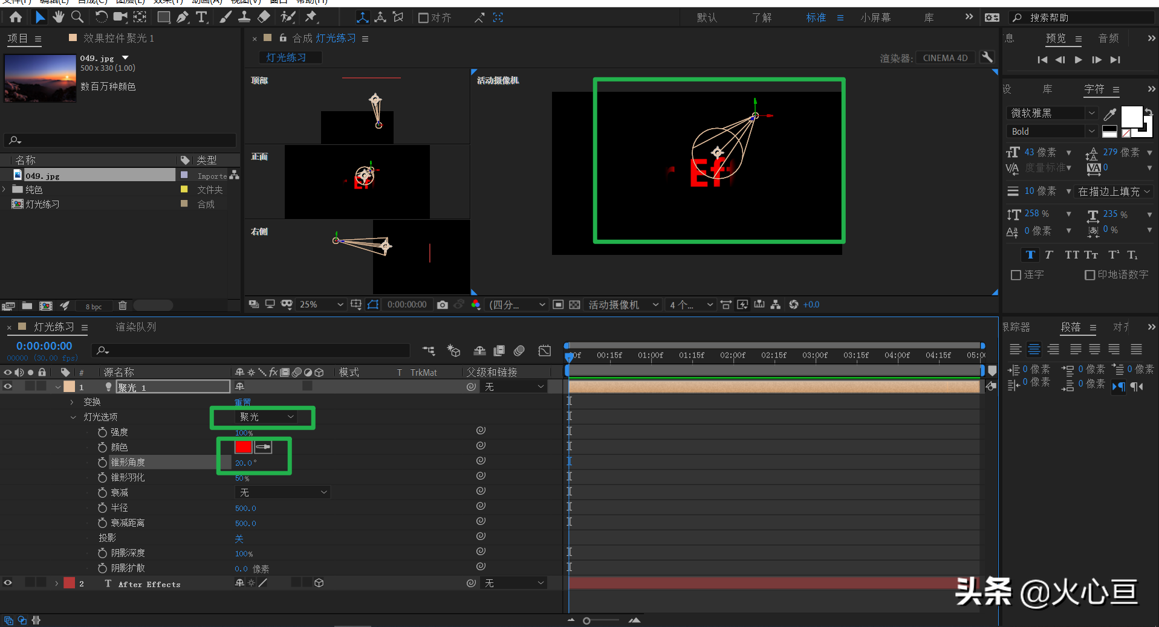
Task: Open the 4 views layout dropdown
Action: pos(691,304)
